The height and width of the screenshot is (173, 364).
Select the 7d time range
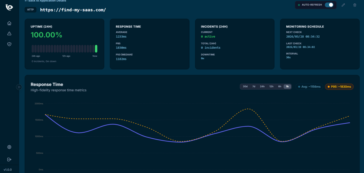coord(254,87)
